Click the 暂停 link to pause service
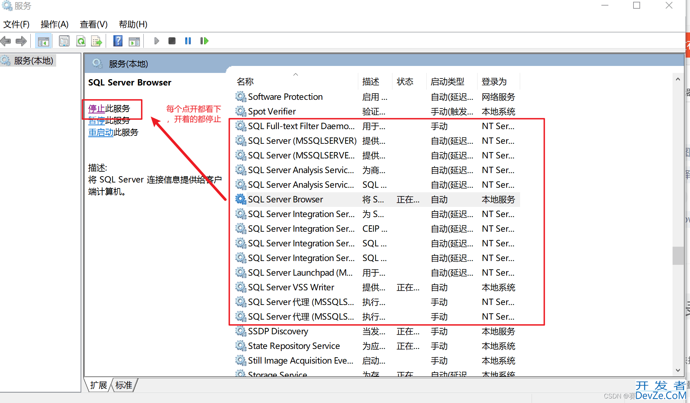The image size is (690, 403). [x=97, y=120]
